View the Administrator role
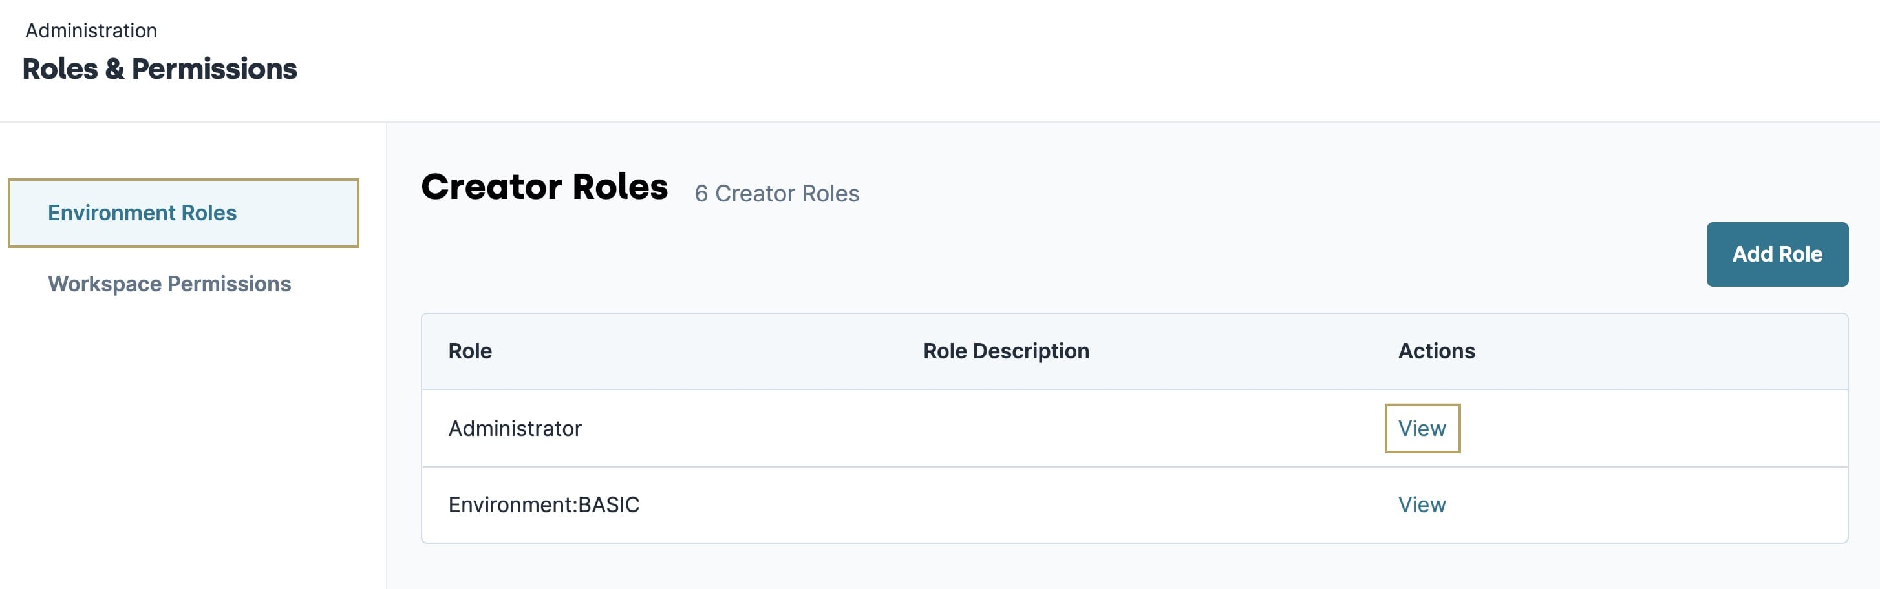Image resolution: width=1880 pixels, height=589 pixels. point(1422,428)
